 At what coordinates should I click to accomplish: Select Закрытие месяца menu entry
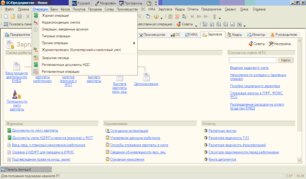(85, 58)
